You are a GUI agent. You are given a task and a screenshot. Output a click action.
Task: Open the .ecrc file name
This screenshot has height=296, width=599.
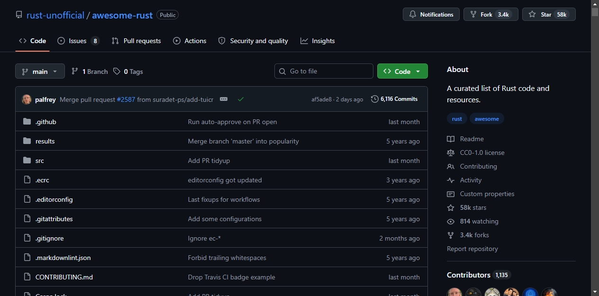point(42,180)
